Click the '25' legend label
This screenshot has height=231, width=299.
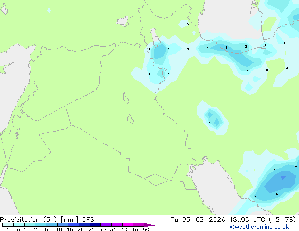click(x=91, y=229)
